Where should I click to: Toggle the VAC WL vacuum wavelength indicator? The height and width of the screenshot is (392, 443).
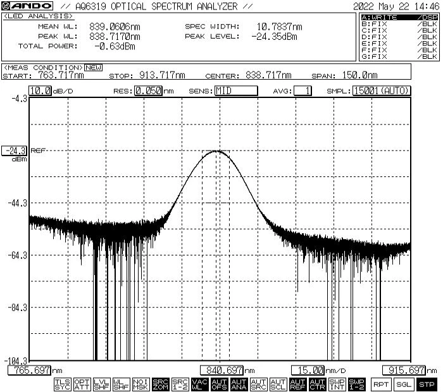point(200,384)
